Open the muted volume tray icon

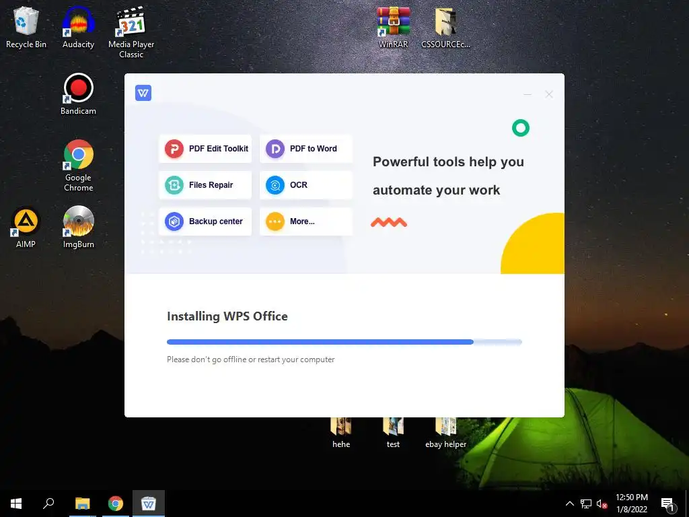[602, 504]
